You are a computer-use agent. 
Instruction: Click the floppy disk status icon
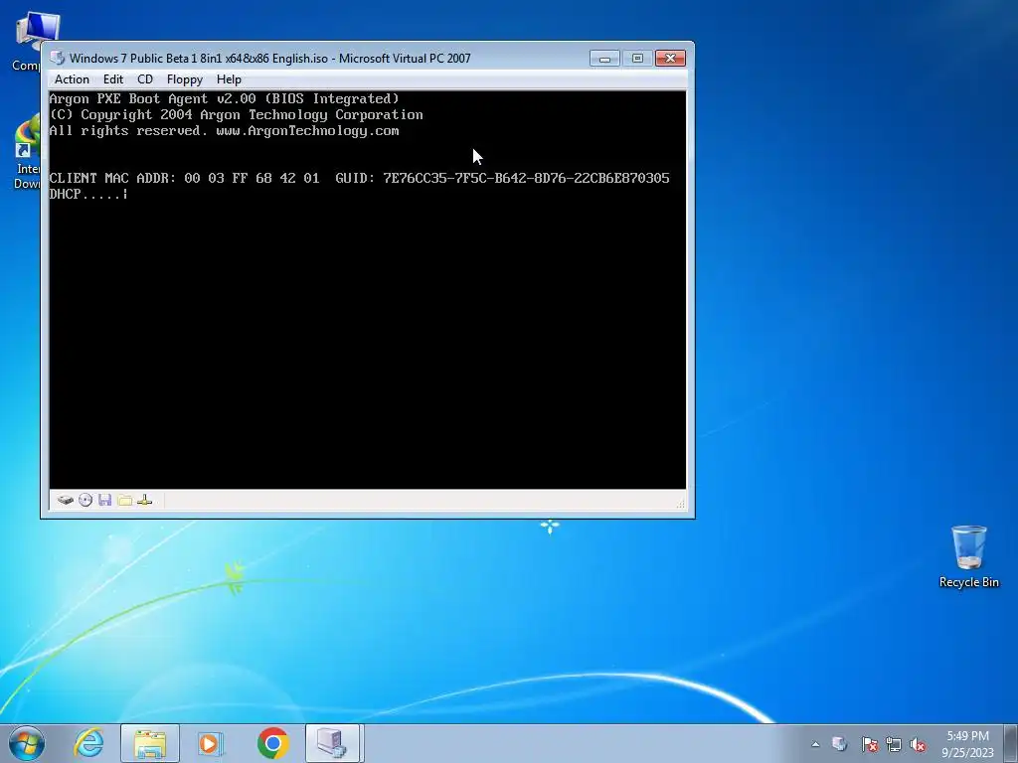coord(105,501)
